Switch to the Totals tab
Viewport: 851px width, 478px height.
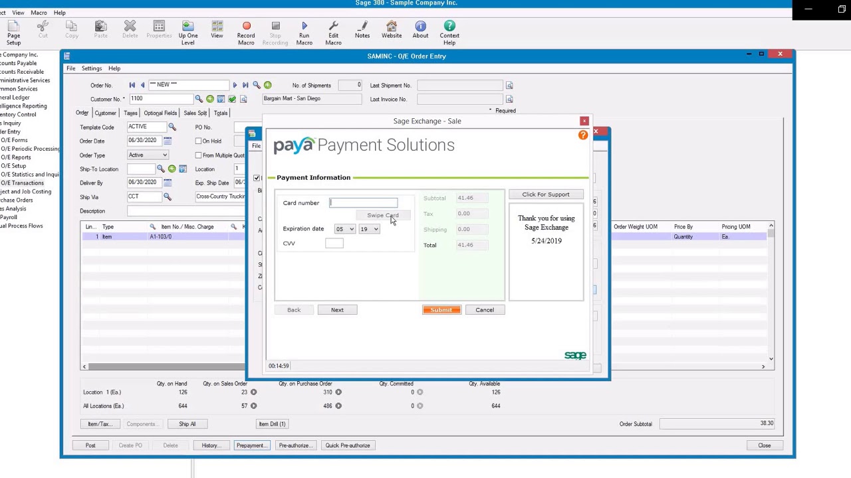click(x=221, y=114)
